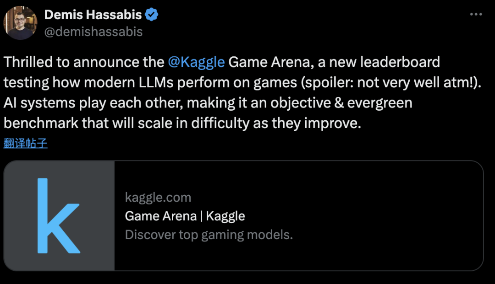The height and width of the screenshot is (284, 495).
Task: Click the blue verified badge
Action: [152, 15]
